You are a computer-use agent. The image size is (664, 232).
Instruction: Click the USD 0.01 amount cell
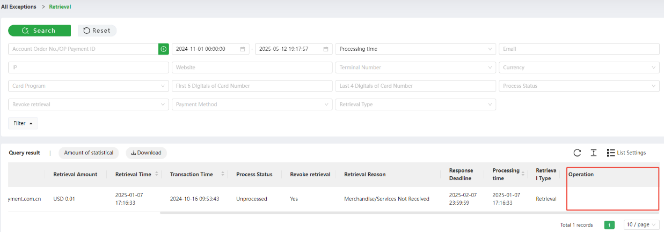(x=64, y=199)
